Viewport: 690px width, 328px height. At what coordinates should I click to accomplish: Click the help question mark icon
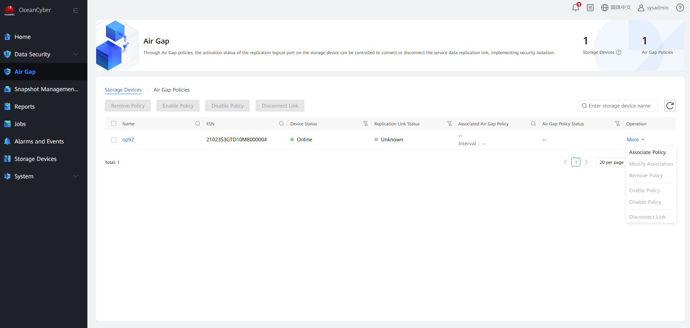coord(680,8)
